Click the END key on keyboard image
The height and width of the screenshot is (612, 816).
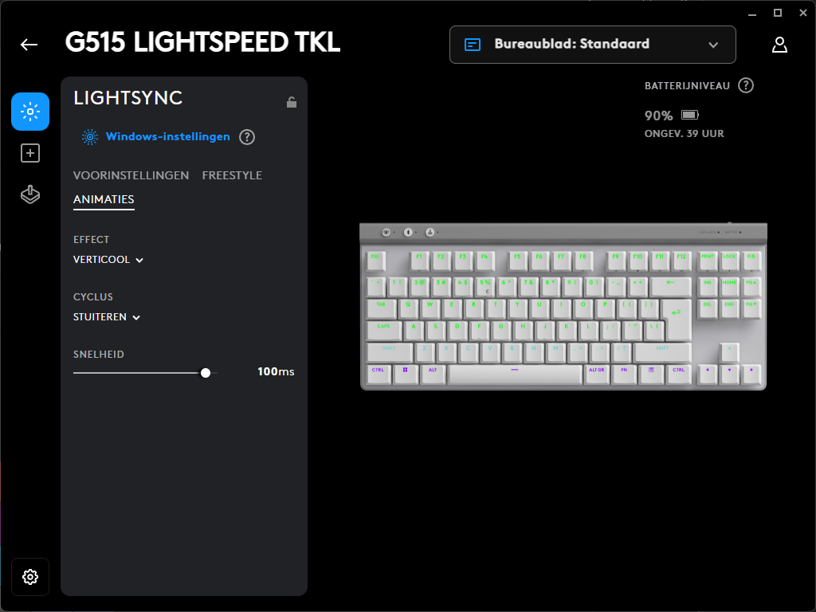click(729, 308)
